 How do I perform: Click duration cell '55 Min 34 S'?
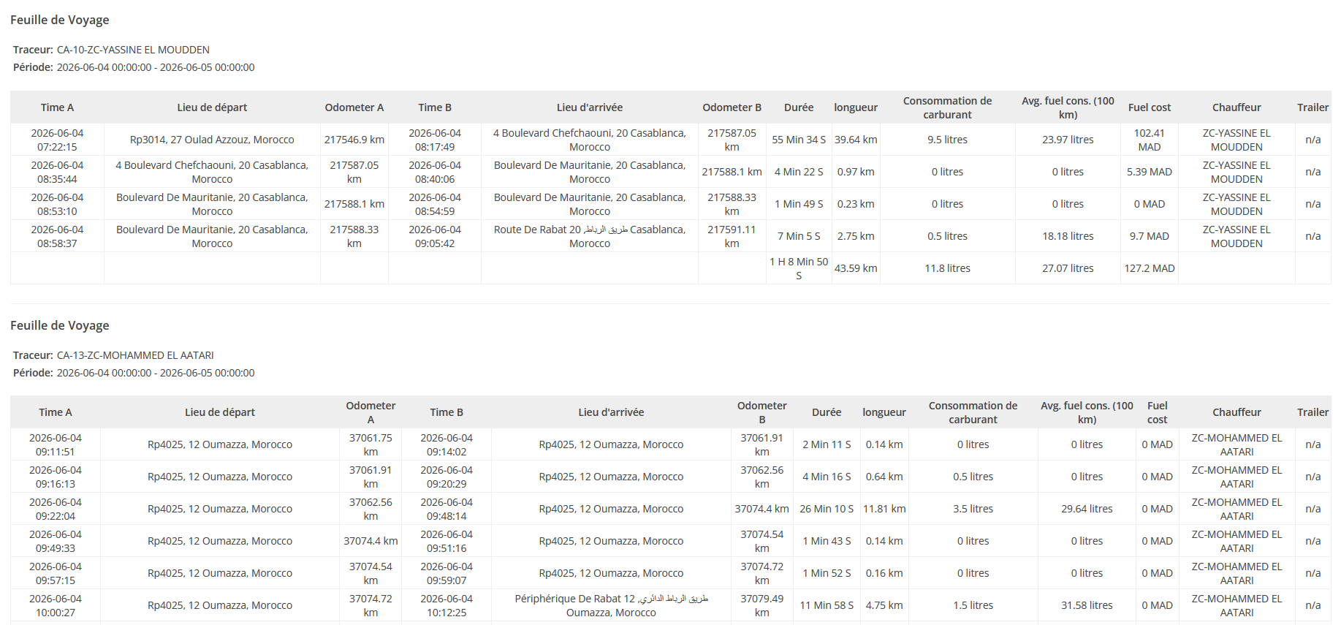click(799, 140)
